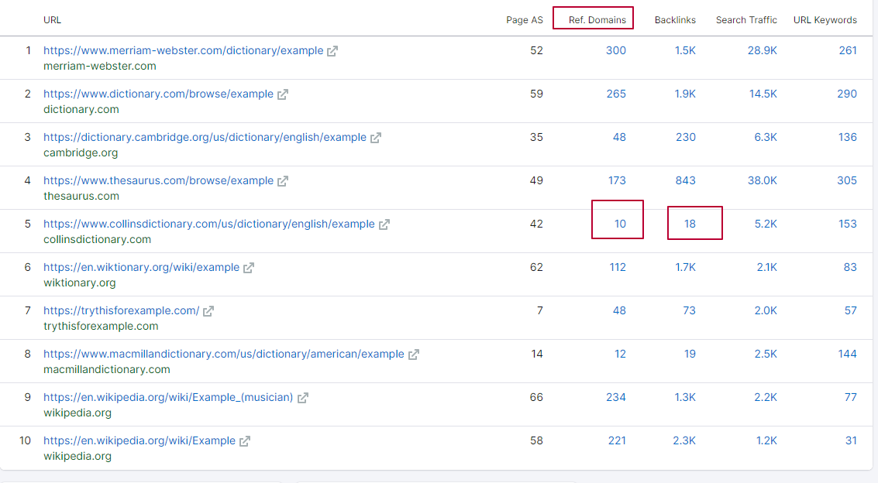This screenshot has width=878, height=483.
Task: Click 1.7K backlinks for wiktionary
Action: point(685,267)
